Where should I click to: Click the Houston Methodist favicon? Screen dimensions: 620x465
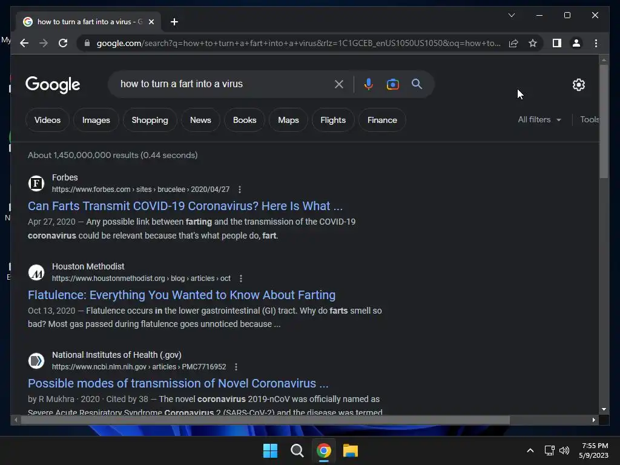tap(36, 272)
